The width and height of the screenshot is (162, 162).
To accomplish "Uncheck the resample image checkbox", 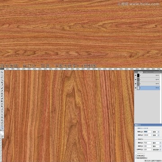I will 136,158.
